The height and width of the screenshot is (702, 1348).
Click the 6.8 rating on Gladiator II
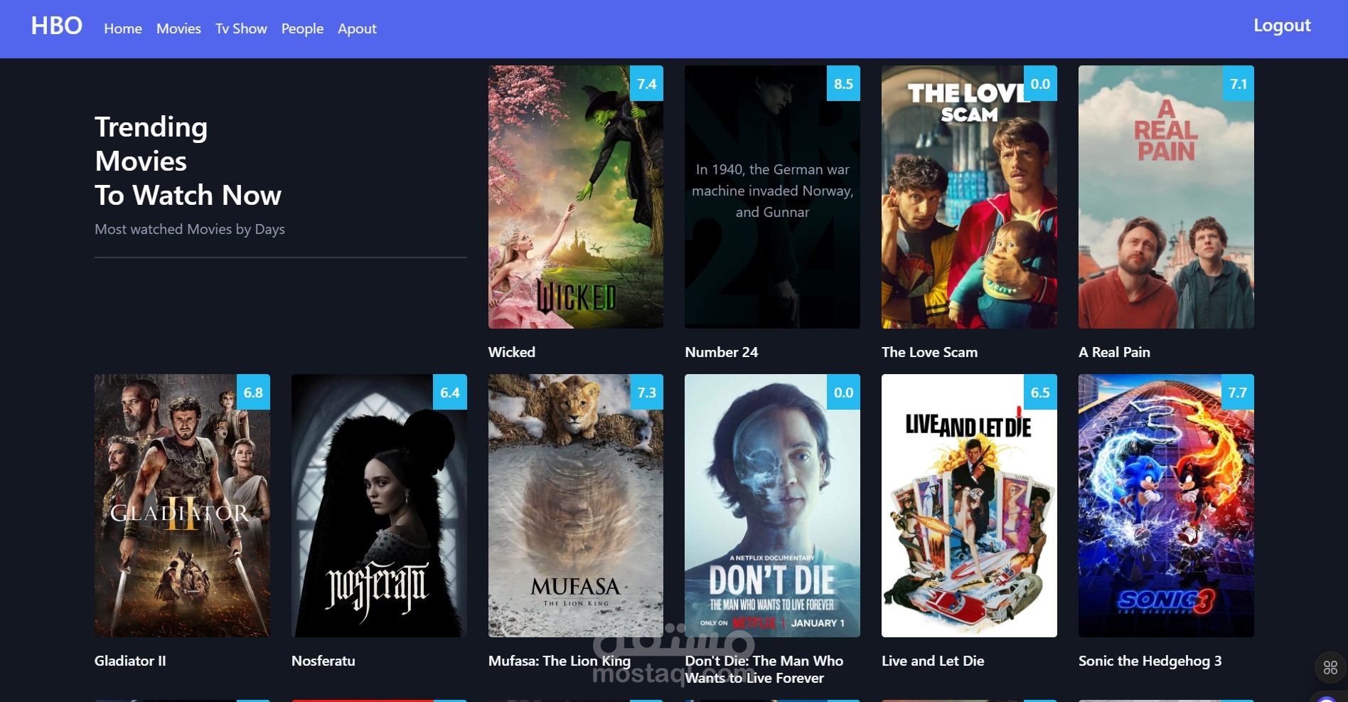pyautogui.click(x=253, y=392)
